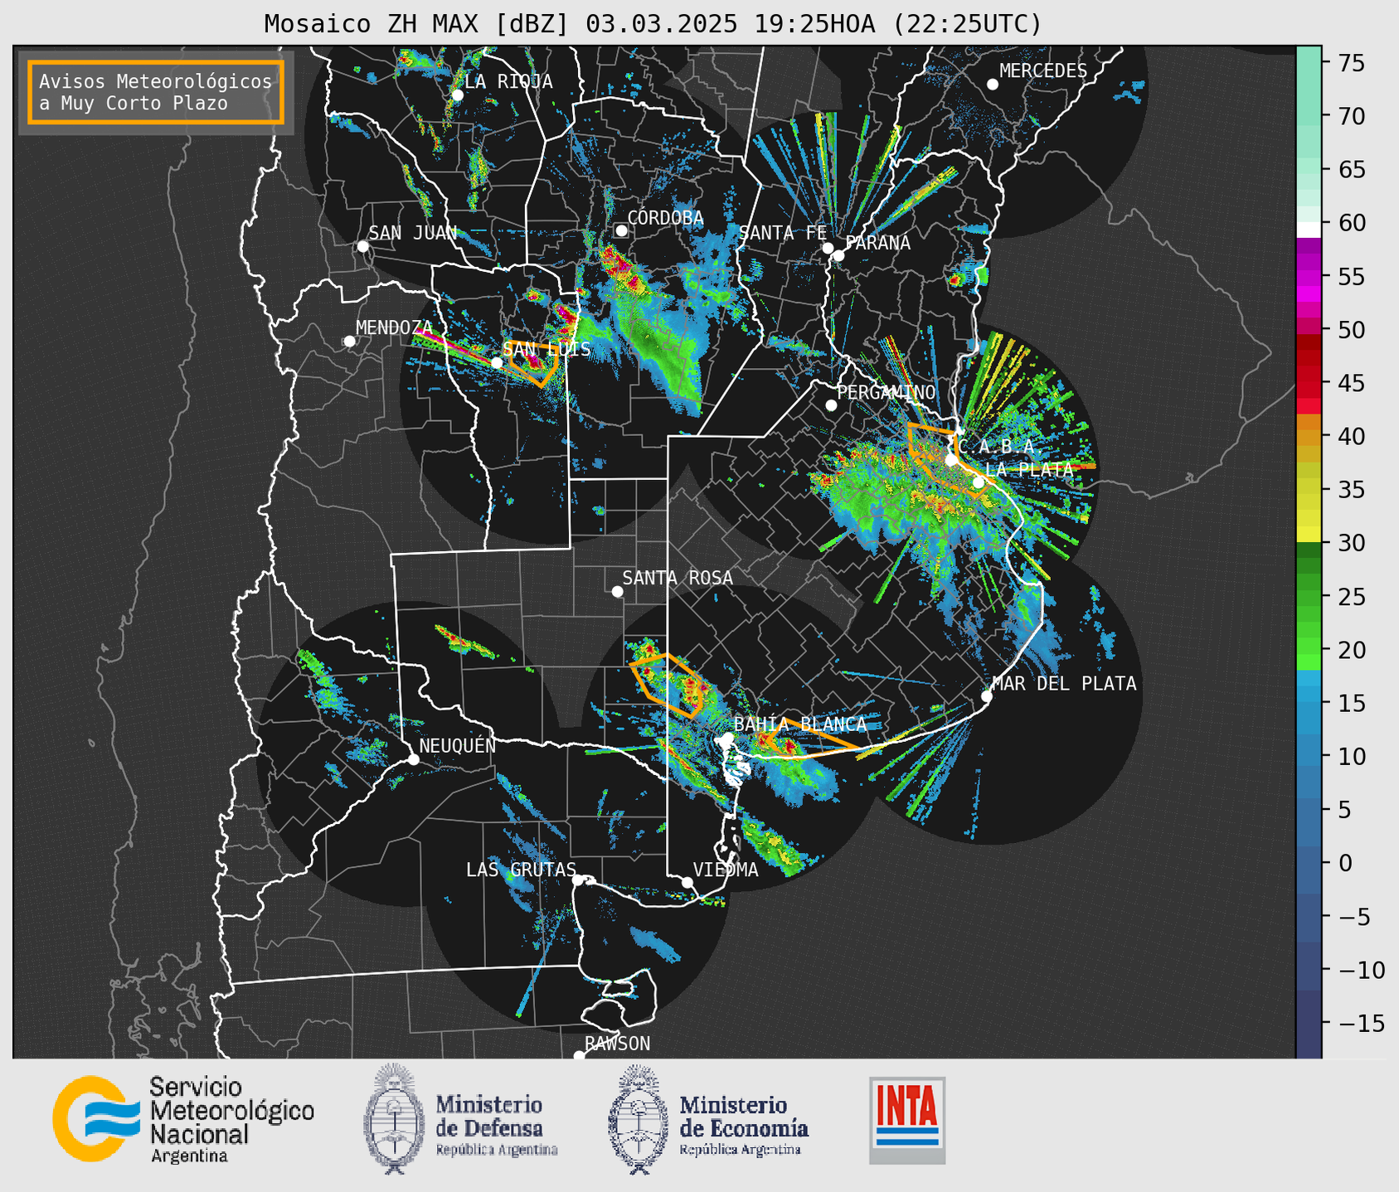Click the Ministerio de Economía emblem
The image size is (1399, 1192).
click(639, 1119)
